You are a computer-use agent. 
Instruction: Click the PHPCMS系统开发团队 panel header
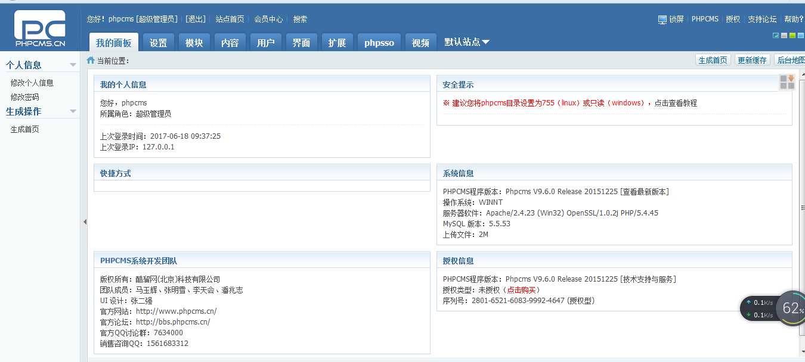click(x=262, y=261)
